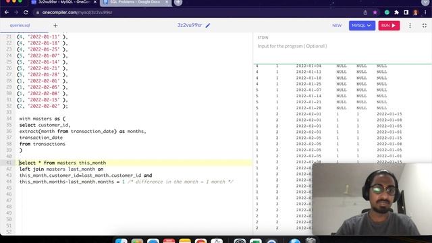Click 'with masters as (' line
The image size is (432, 243).
42,119
